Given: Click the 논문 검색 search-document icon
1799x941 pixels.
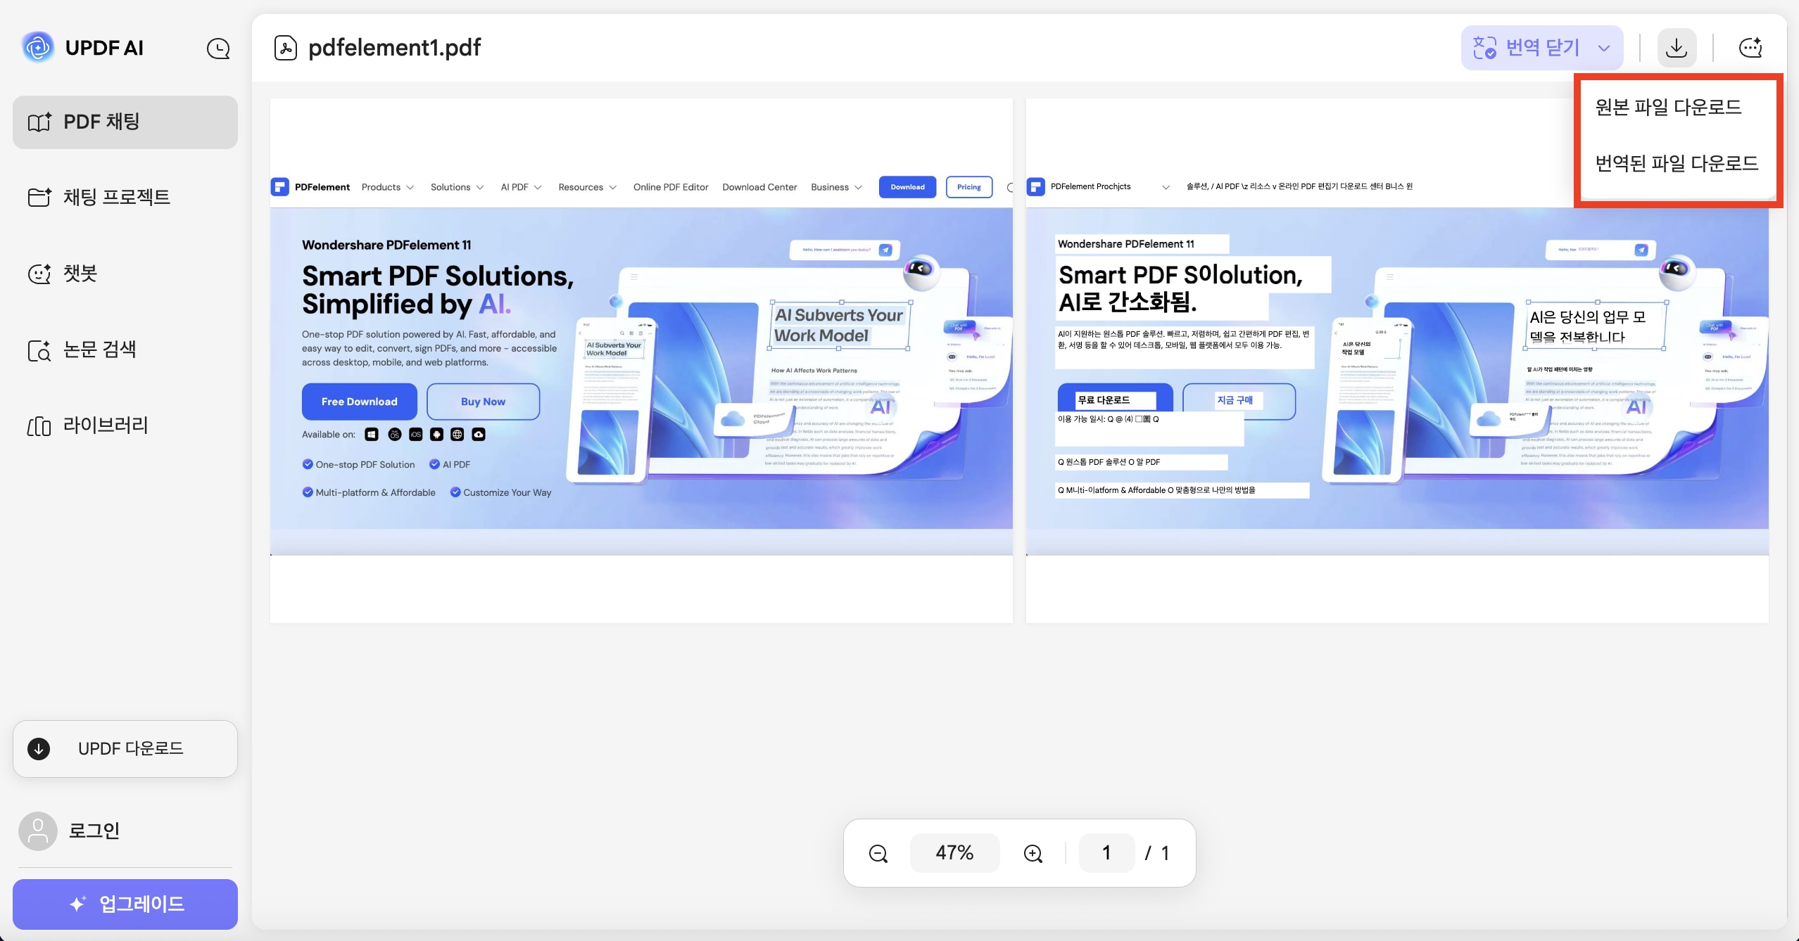Looking at the screenshot, I should click(x=39, y=350).
